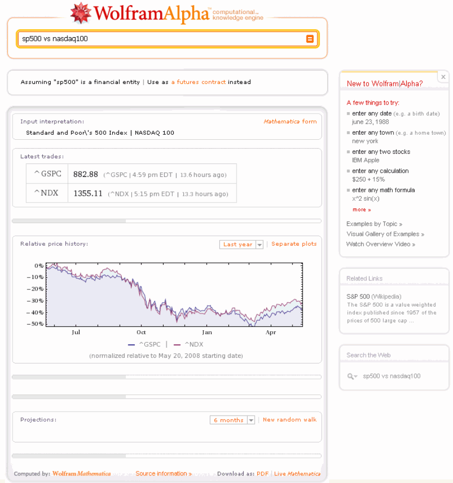Viewport: 453px width, 483px height.
Task: Click the magnifier icon in Search the Web
Action: 352,376
